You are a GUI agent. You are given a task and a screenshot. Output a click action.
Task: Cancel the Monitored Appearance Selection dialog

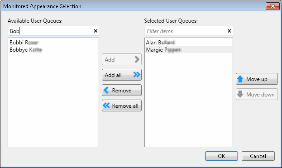(x=258, y=156)
